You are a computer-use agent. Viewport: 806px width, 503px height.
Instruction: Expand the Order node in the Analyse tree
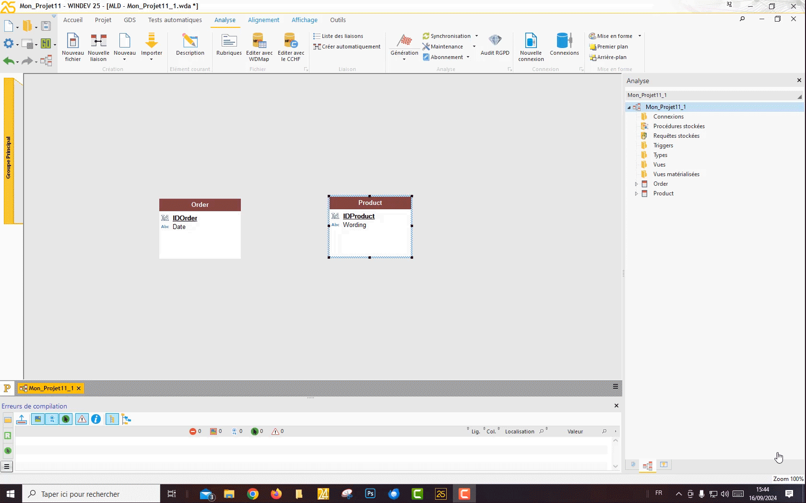[x=636, y=184]
